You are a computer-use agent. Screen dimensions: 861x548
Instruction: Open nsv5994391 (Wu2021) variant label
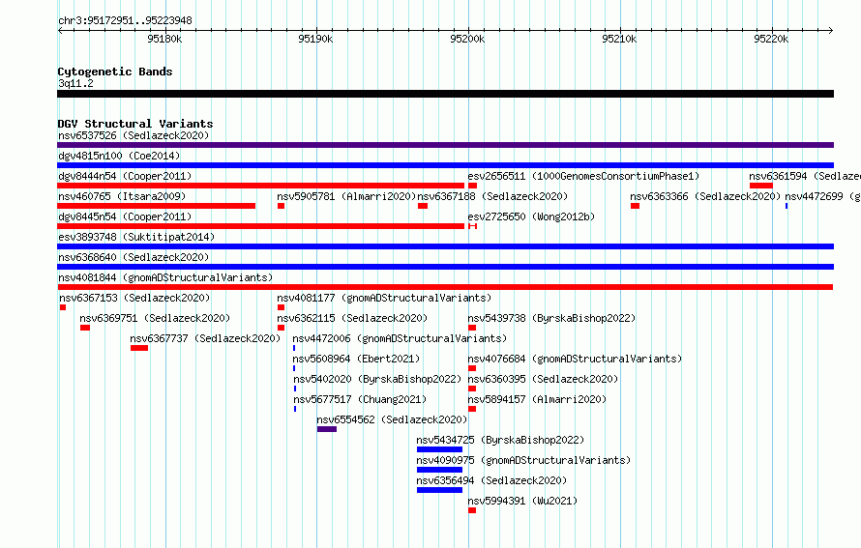[x=522, y=501]
